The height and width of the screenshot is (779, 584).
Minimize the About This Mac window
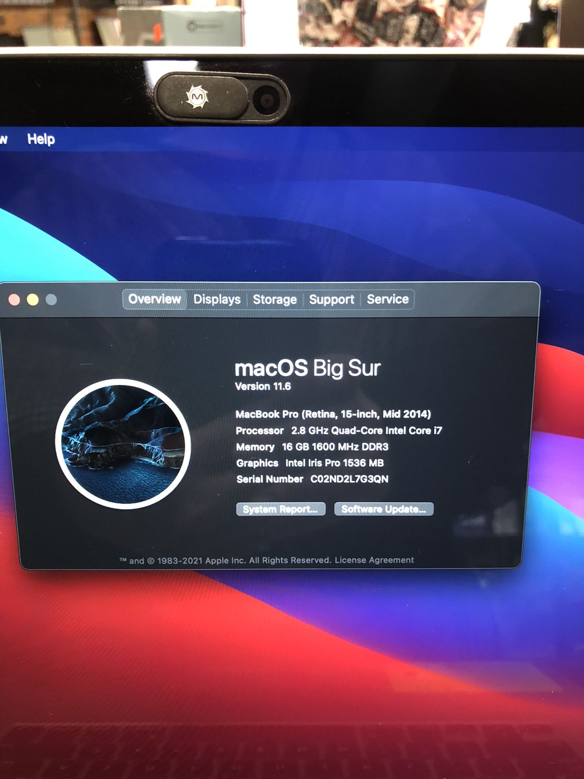(x=33, y=300)
